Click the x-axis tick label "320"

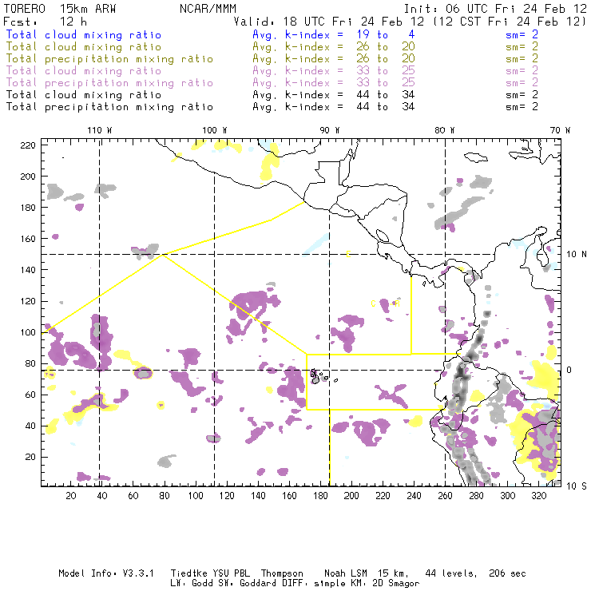tap(538, 496)
